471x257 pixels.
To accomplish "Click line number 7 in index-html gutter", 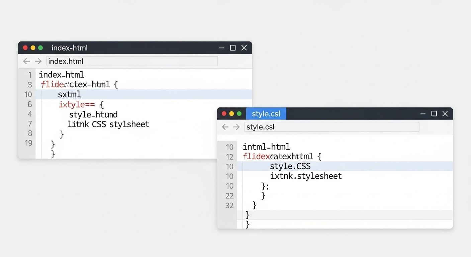I will (30, 124).
